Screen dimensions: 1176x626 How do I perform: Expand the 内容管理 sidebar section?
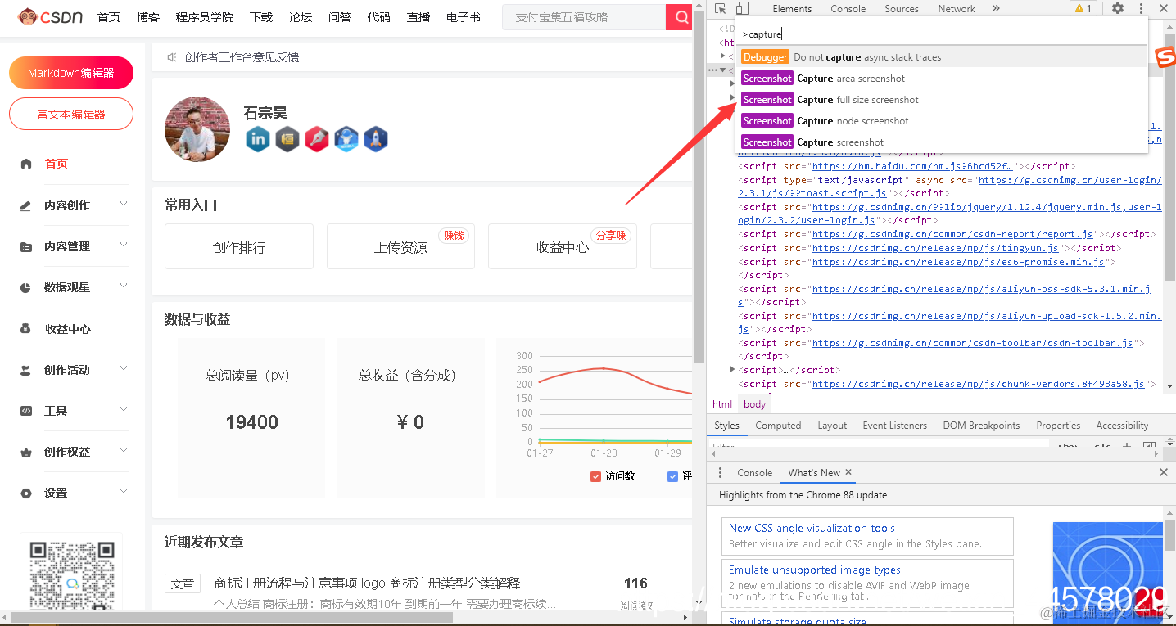pos(124,245)
